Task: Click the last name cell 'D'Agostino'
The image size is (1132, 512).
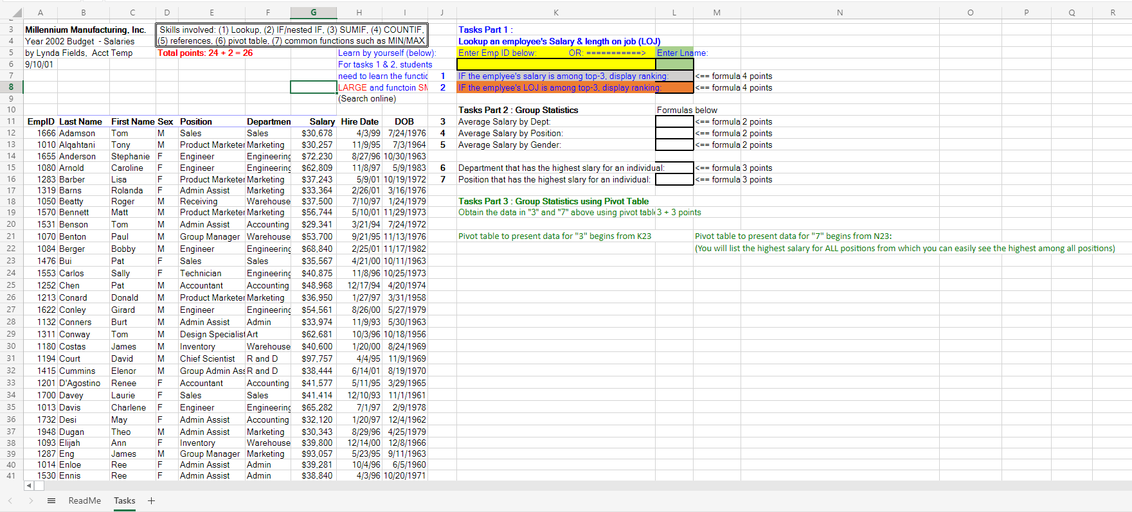Action: pyautogui.click(x=83, y=383)
